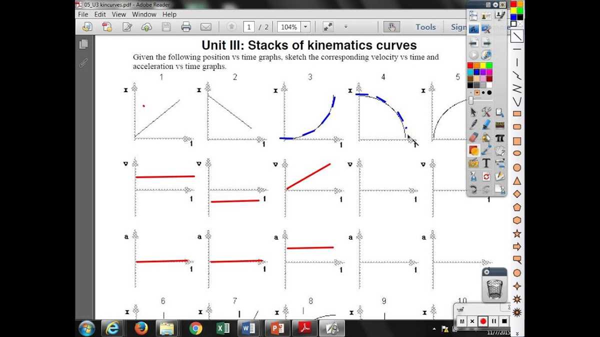600x337 pixels.
Task: Open the Windows Start menu
Action: tap(86, 328)
